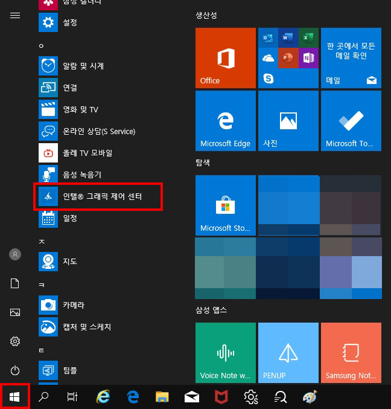Click the ㅈ letter group header
391x409 pixels.
click(42, 242)
